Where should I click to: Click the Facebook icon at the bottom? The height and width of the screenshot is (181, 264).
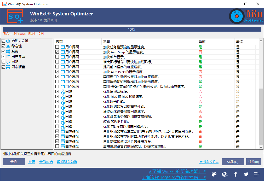point(235,174)
